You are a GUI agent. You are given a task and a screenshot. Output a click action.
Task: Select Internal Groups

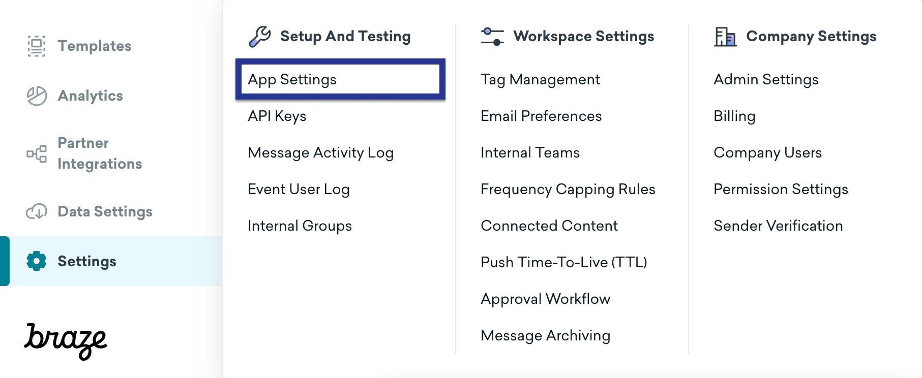pos(300,226)
